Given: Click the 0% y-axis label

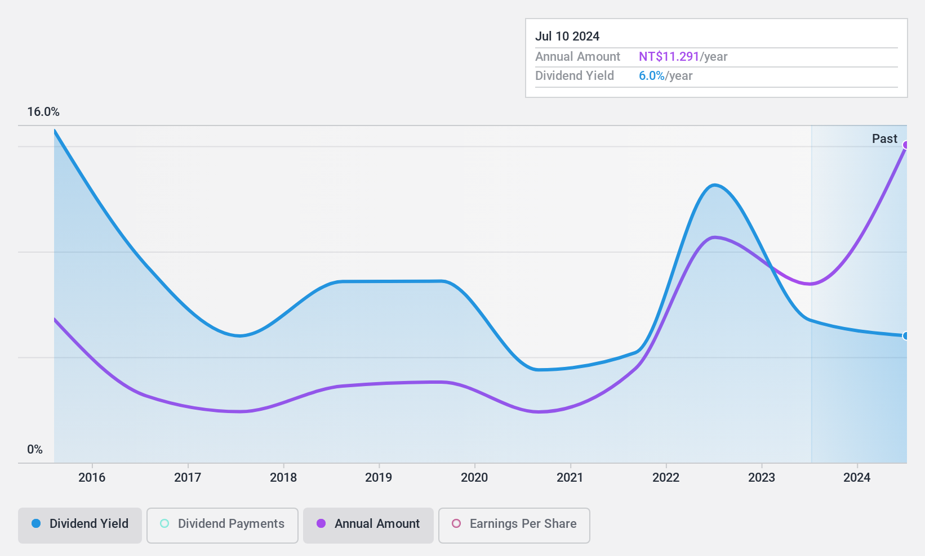Looking at the screenshot, I should (x=35, y=450).
